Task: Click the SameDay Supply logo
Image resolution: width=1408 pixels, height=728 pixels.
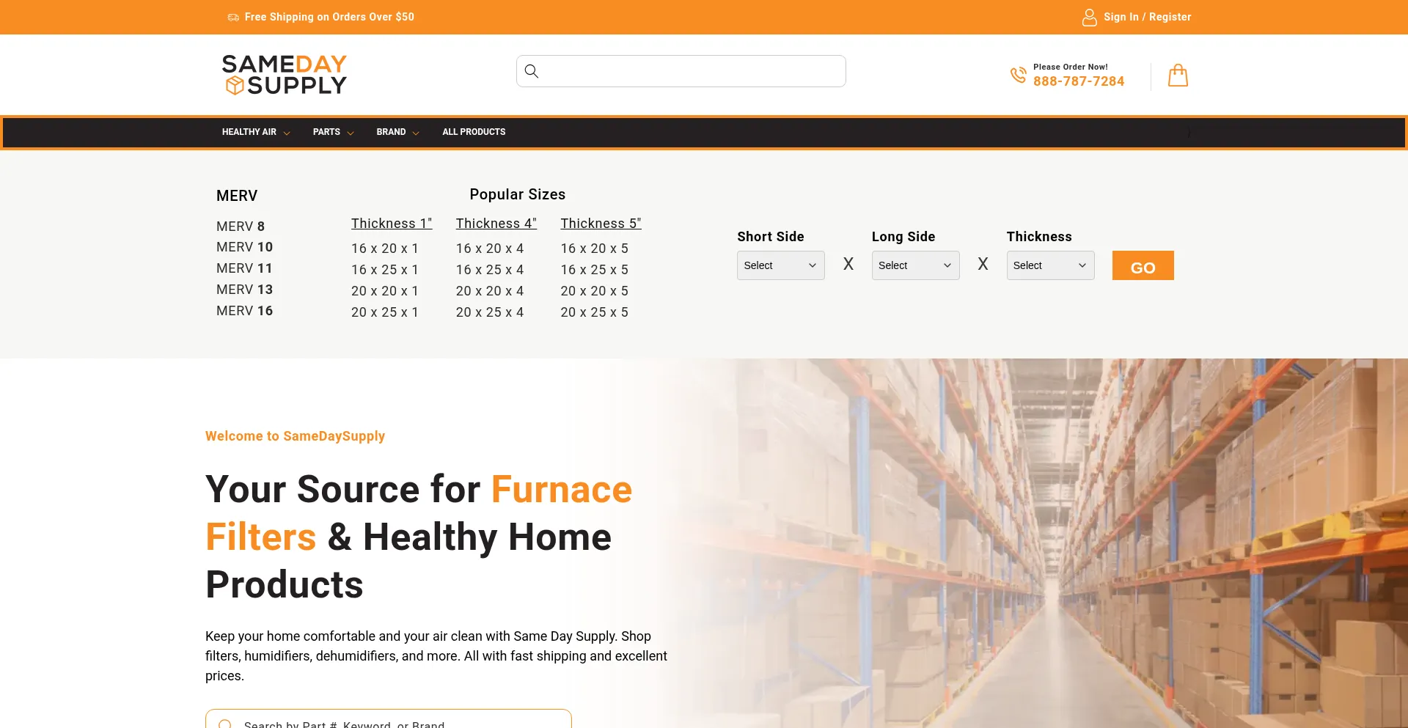Action: (x=285, y=75)
